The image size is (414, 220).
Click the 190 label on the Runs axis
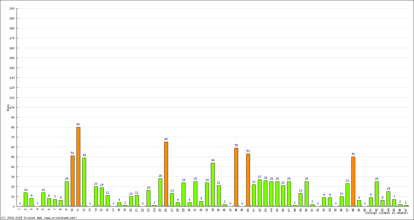pos(12,18)
